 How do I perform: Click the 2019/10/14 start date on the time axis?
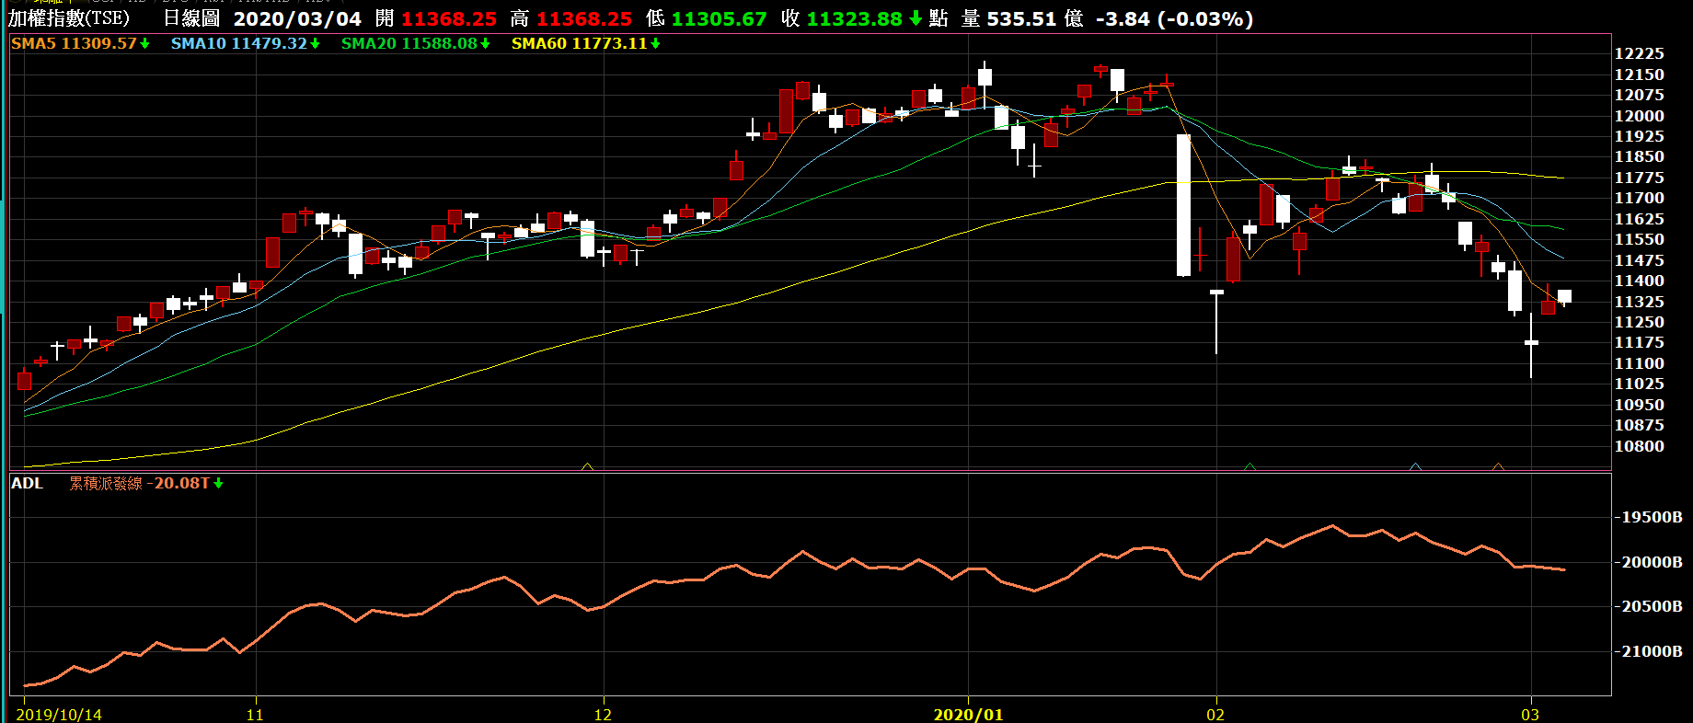click(59, 715)
